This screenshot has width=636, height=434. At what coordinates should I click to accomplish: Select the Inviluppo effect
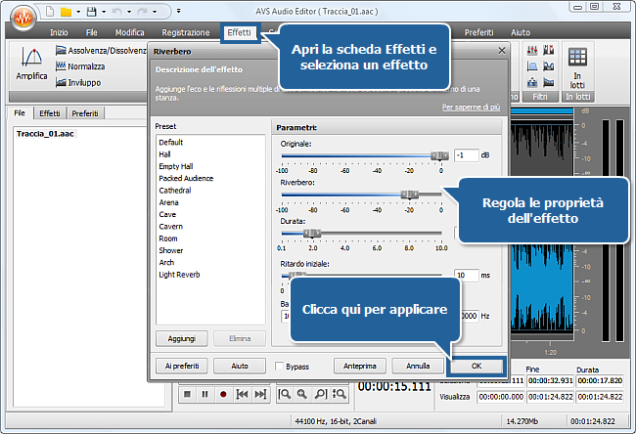78,82
